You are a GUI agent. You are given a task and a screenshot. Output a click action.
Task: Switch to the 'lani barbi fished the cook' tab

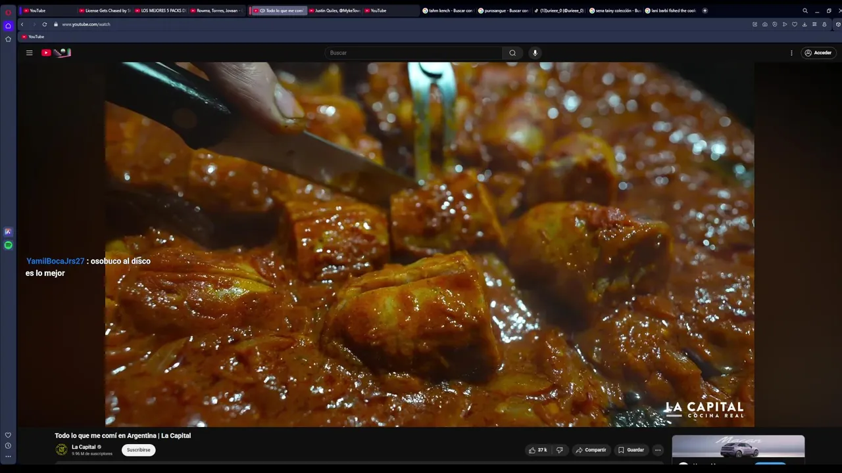click(x=671, y=11)
